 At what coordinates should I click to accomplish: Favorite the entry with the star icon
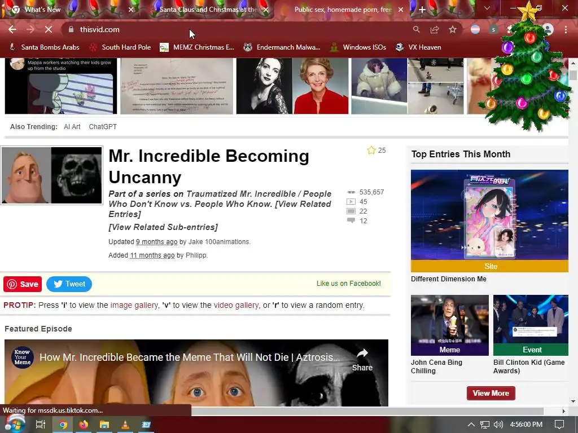371,150
